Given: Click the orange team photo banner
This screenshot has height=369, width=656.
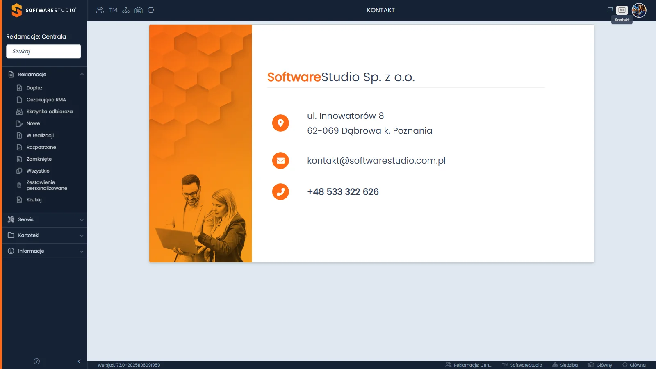Looking at the screenshot, I should click(x=200, y=143).
